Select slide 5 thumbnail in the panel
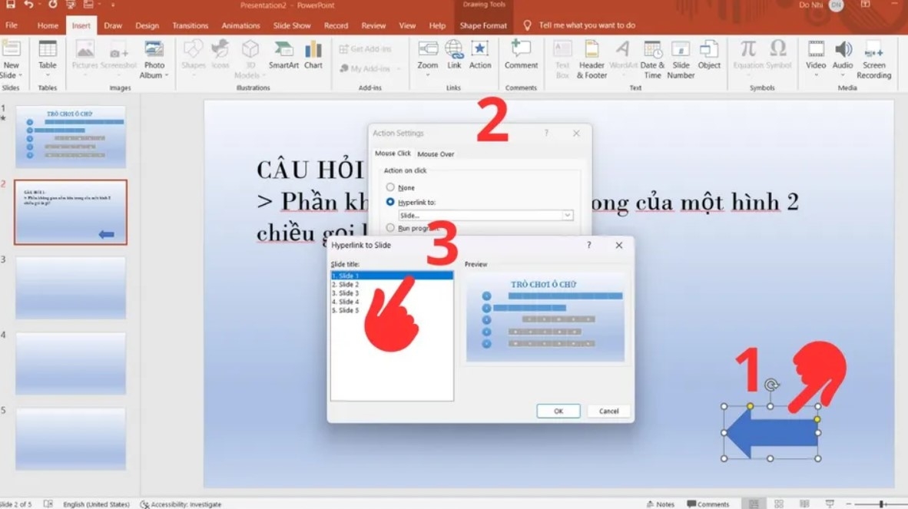This screenshot has height=509, width=908. click(71, 438)
